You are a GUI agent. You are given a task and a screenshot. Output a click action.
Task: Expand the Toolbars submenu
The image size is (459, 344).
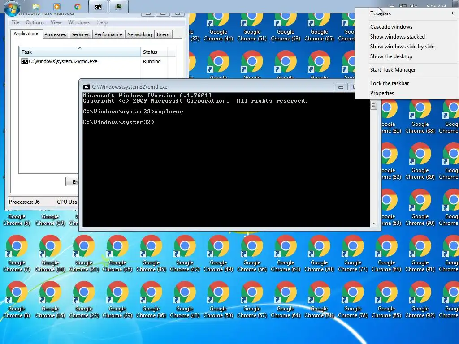tap(407, 13)
